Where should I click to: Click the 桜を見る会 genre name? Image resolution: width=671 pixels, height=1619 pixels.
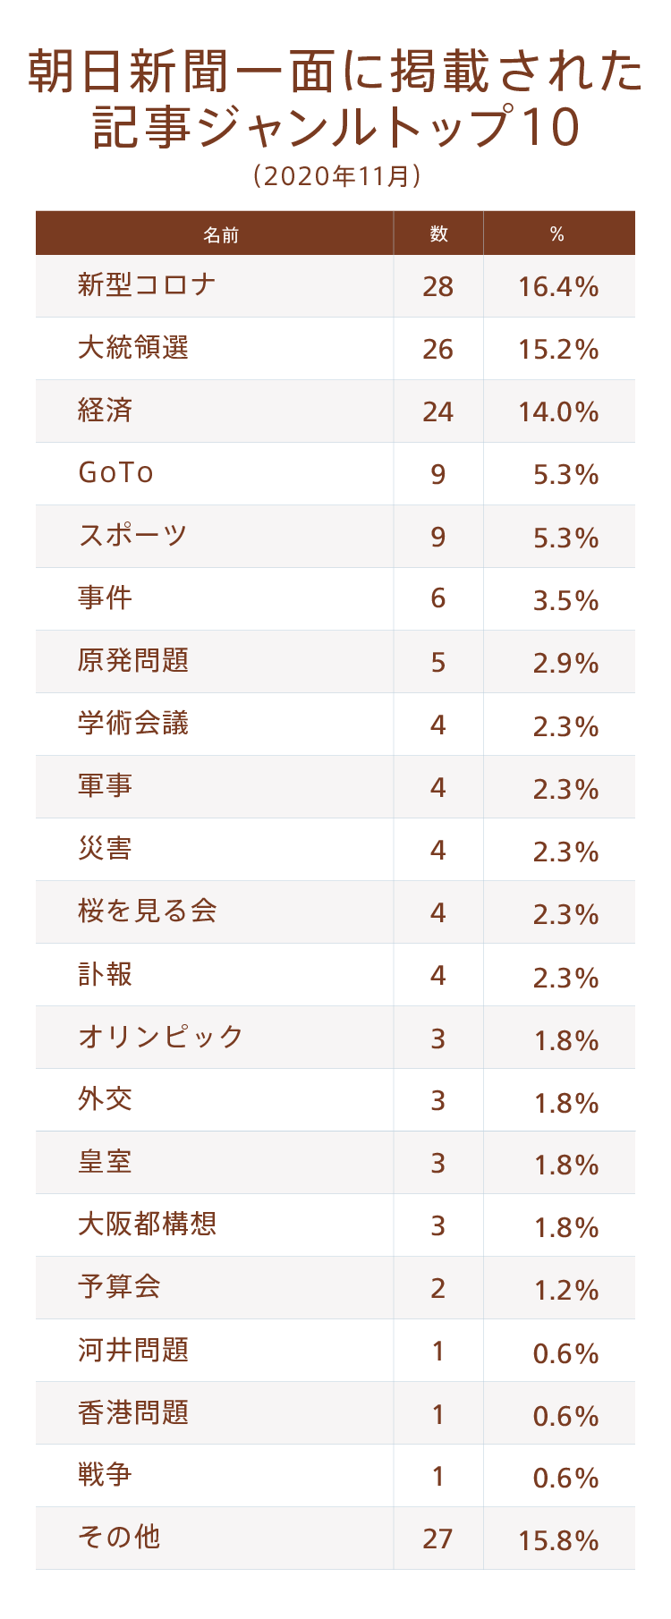(x=148, y=911)
